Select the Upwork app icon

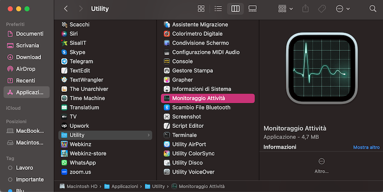tap(64, 126)
